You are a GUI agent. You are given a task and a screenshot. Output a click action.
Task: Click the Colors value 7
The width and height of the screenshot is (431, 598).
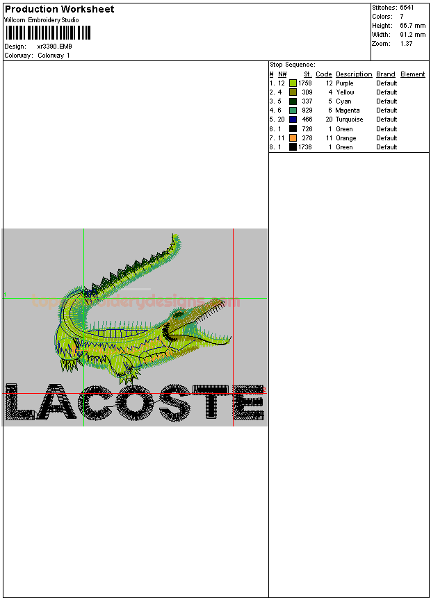[402, 17]
